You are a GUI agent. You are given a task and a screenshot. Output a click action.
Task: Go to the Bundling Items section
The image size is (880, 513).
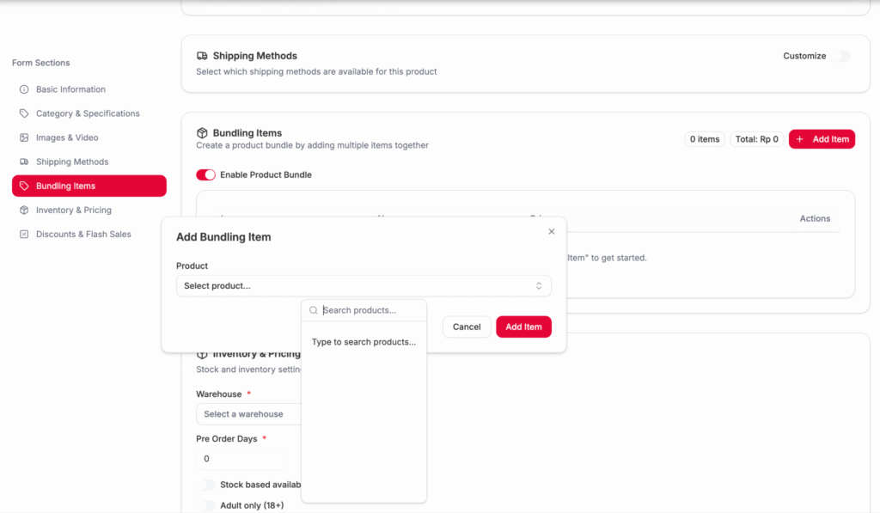click(x=89, y=186)
